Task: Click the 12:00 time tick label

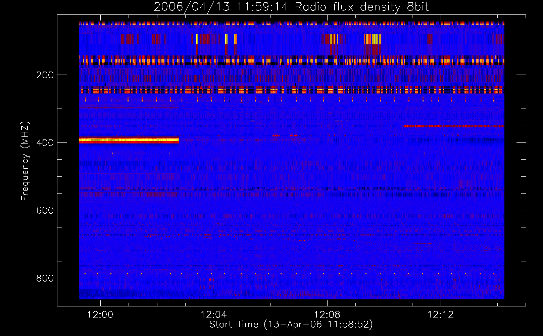Action: [x=100, y=314]
